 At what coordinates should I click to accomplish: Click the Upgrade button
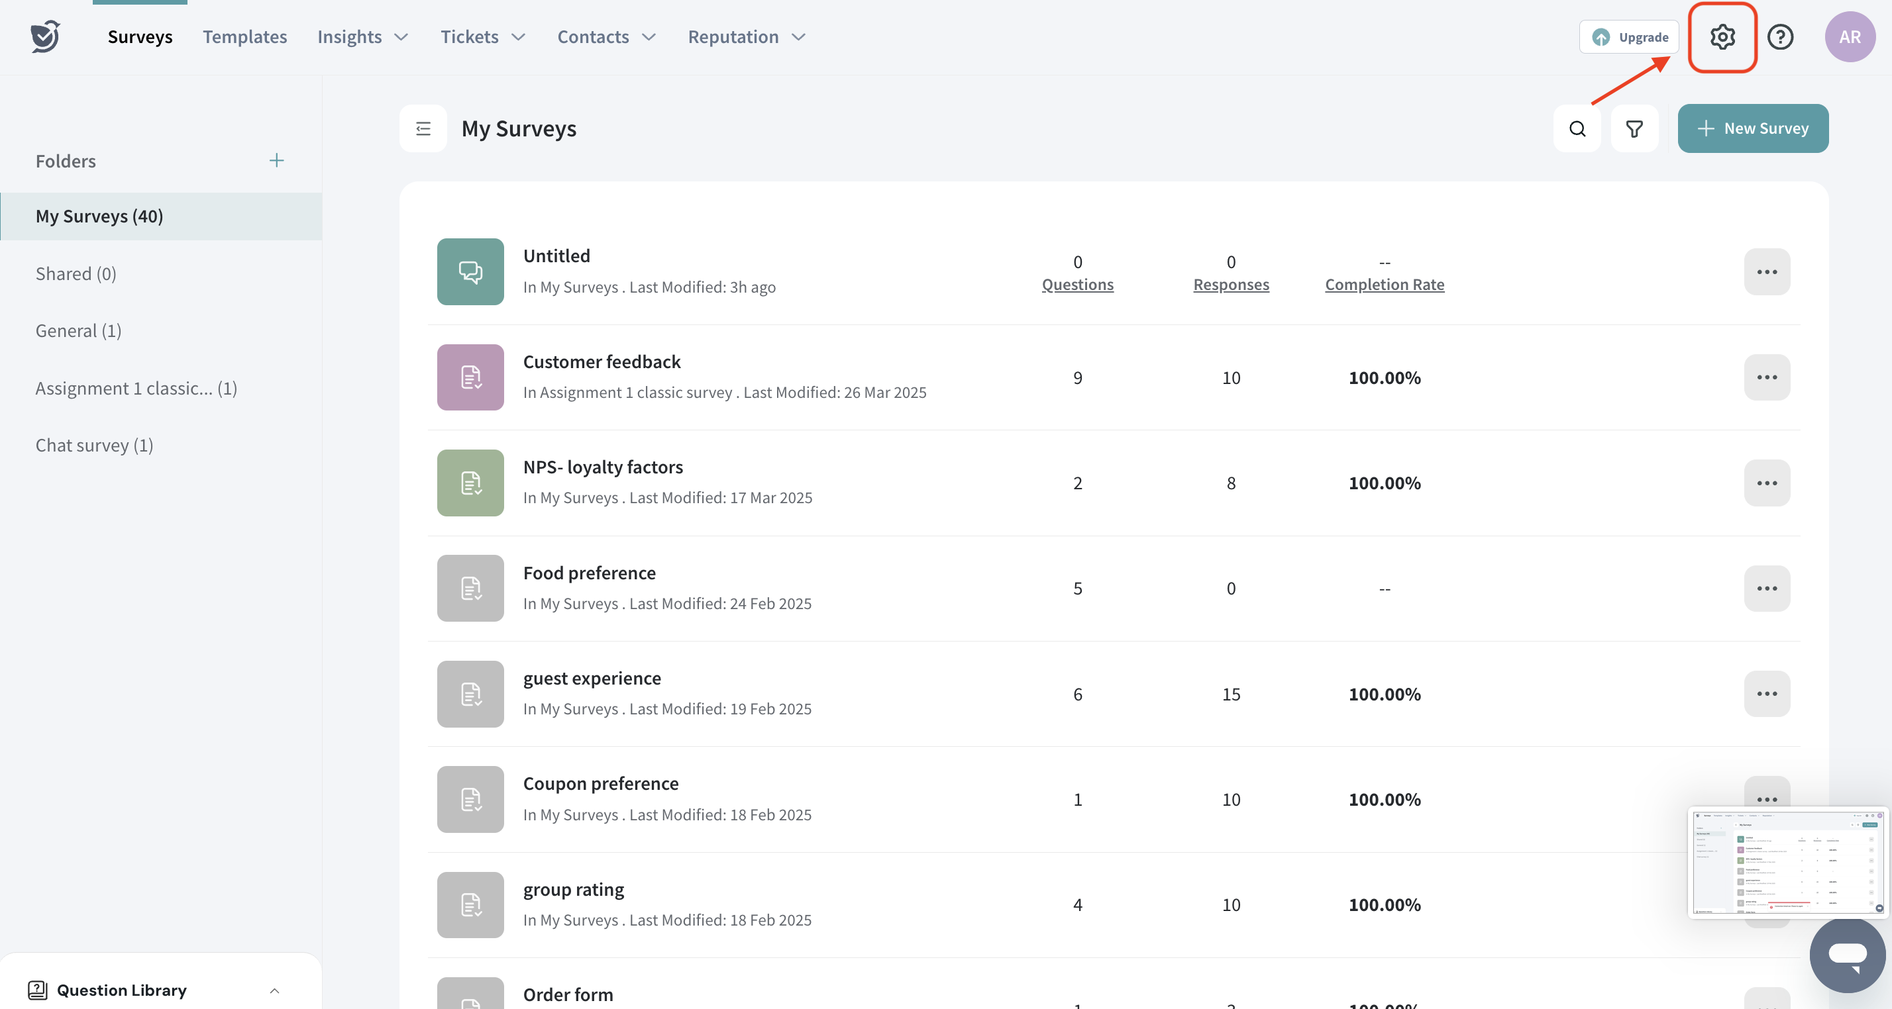coord(1629,36)
